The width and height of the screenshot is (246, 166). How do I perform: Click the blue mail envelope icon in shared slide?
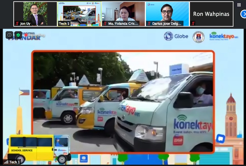(x=84, y=158)
